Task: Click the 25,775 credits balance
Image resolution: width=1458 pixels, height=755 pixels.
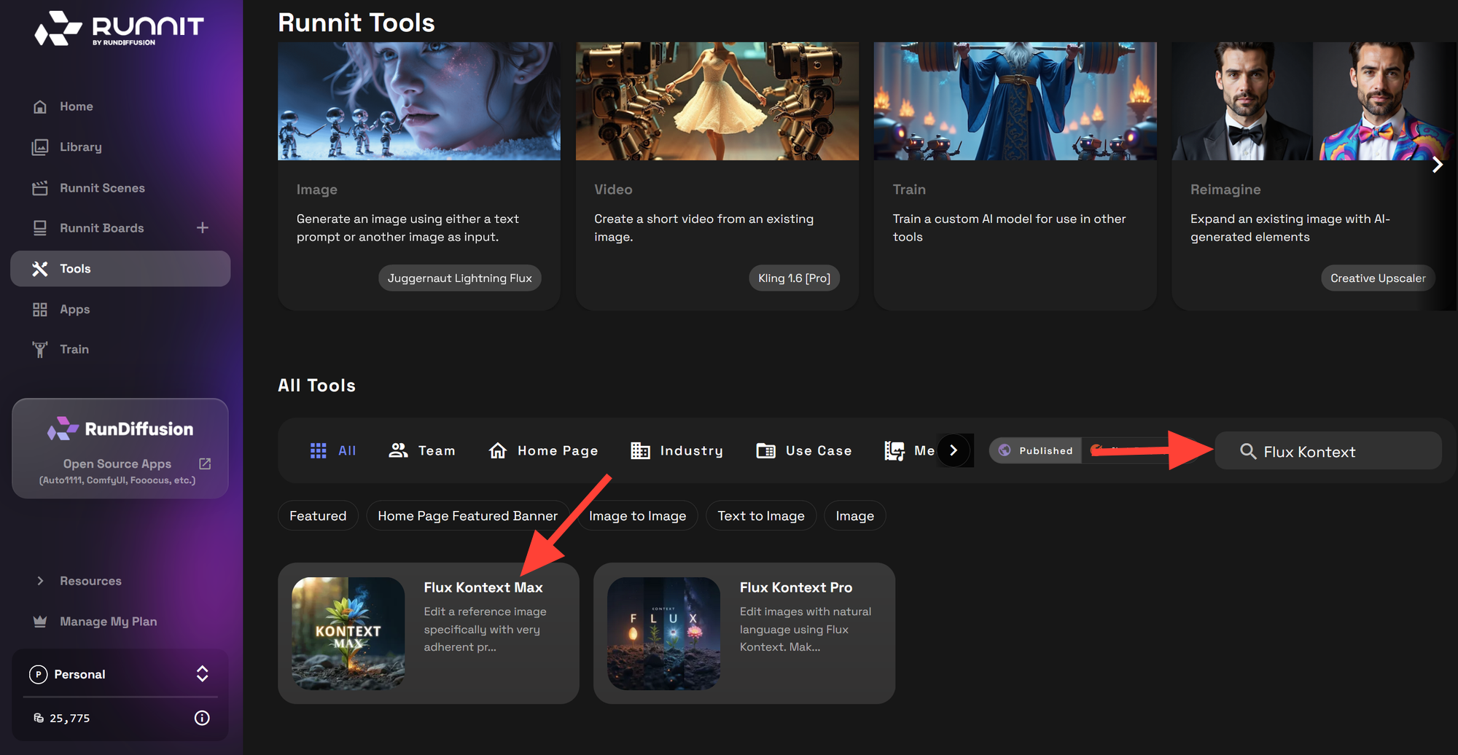Action: [63, 718]
